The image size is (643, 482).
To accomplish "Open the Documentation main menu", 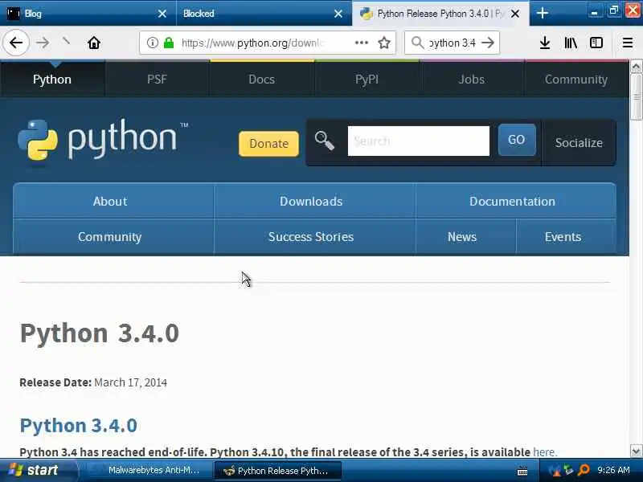I will point(512,202).
